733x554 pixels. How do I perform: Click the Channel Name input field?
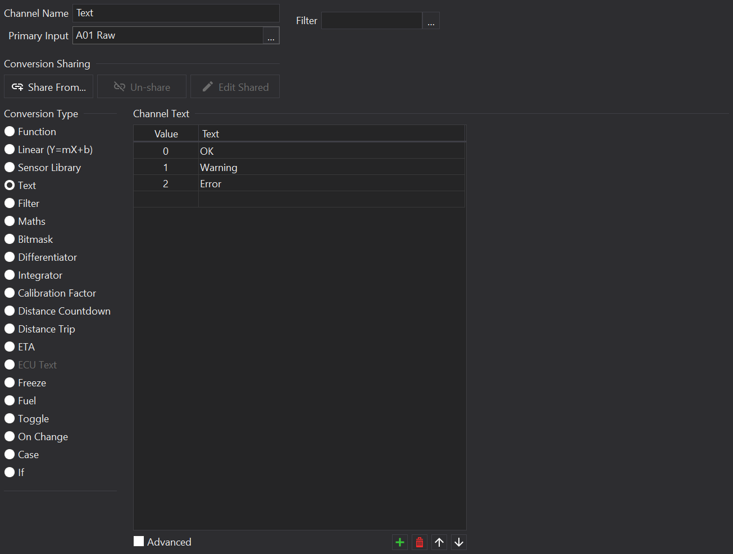(x=176, y=13)
